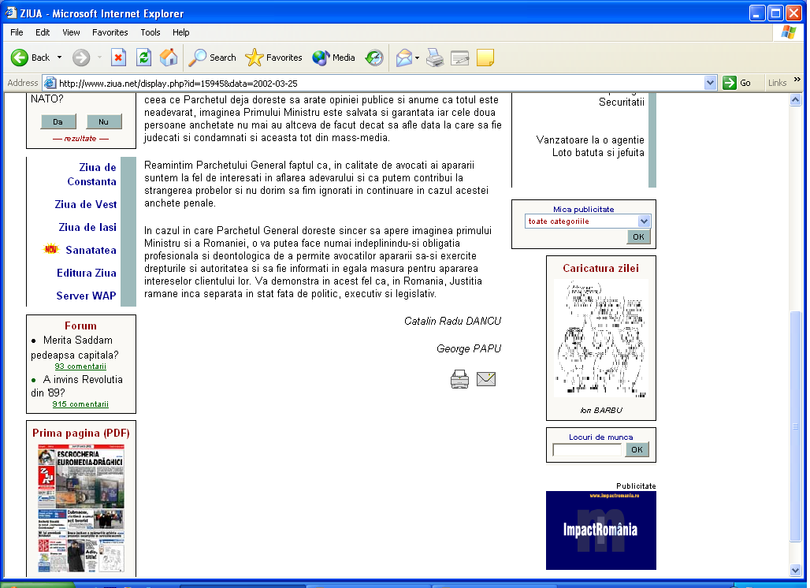Image resolution: width=810 pixels, height=588 pixels.
Task: Vote 'Da' in the NATO poll
Action: click(58, 122)
